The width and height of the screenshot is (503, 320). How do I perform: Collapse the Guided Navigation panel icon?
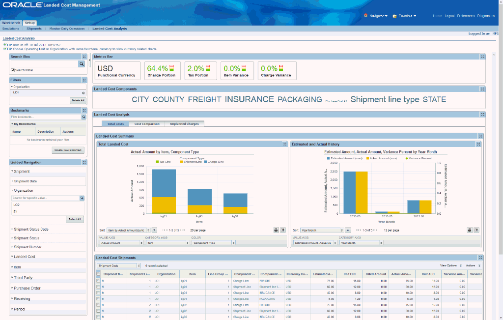coord(84,162)
